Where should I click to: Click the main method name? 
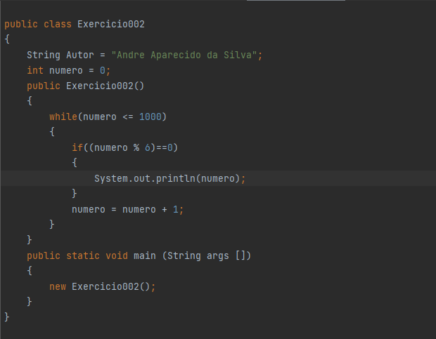145,255
